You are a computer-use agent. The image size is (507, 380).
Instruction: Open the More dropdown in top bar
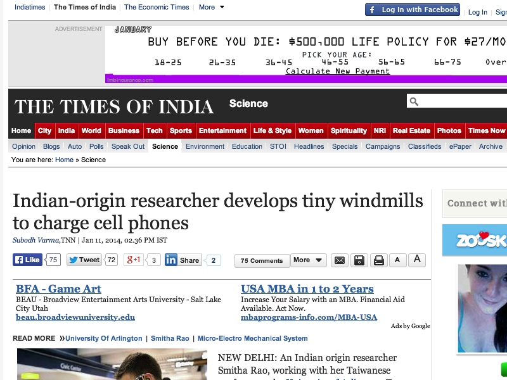click(211, 7)
